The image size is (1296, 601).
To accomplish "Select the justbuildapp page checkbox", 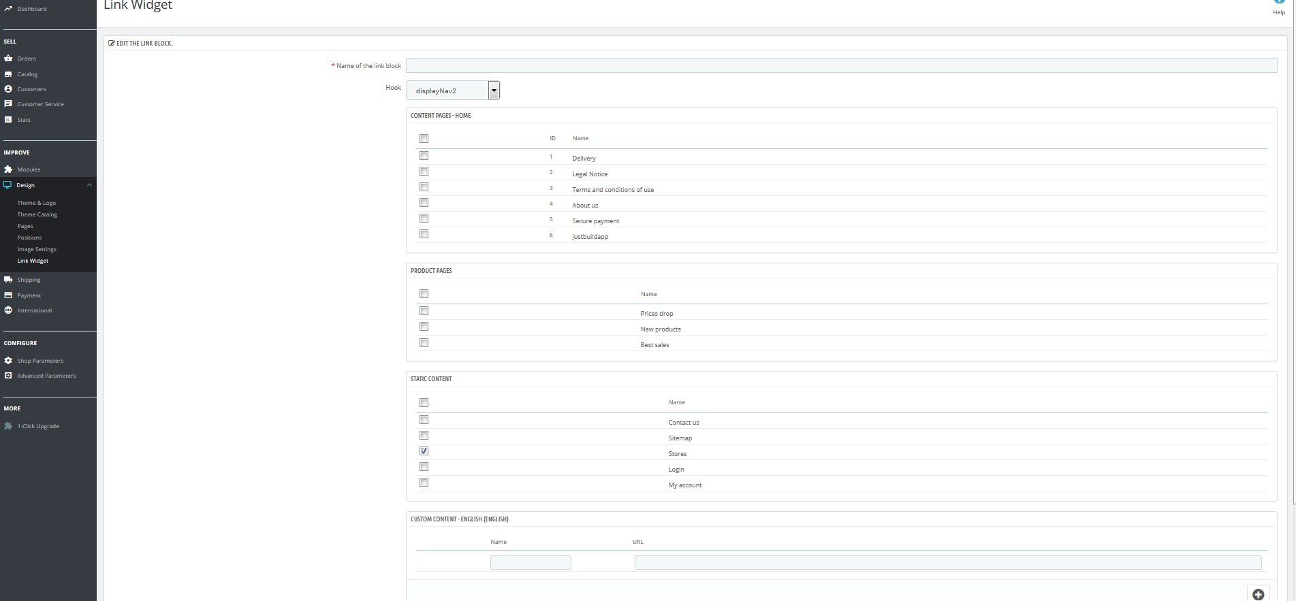I will pos(424,234).
